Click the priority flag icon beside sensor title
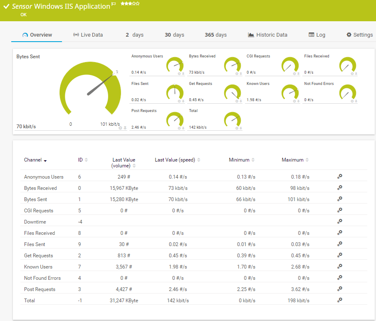 point(114,5)
